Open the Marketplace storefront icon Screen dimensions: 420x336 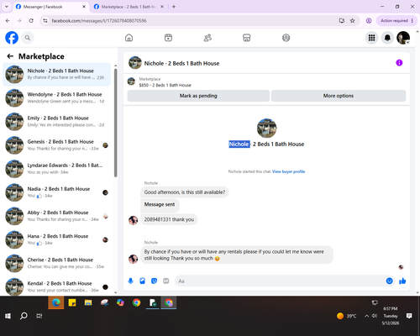pos(247,38)
